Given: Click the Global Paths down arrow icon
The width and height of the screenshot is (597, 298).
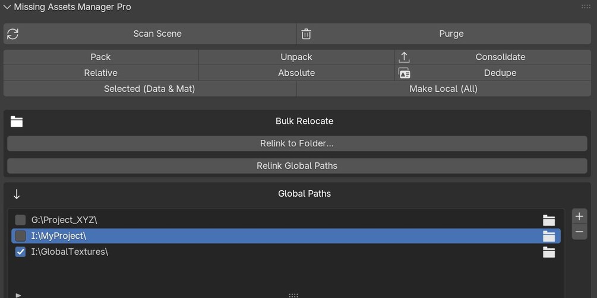Looking at the screenshot, I should 17,194.
